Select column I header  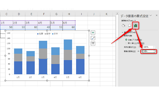coord(81,14)
